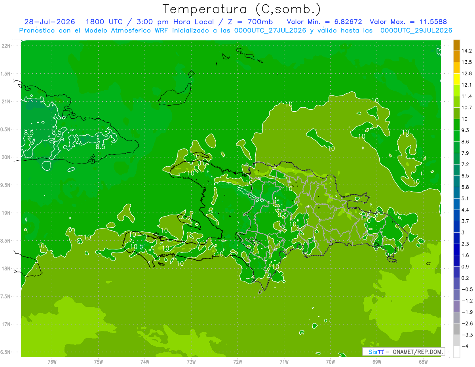Click the '0000UTC_29JUL2026' valid-until time
The image size is (475, 367).
click(x=416, y=30)
